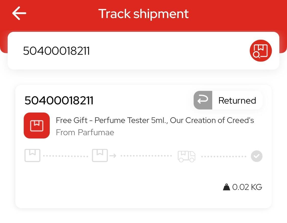Click the first package step icon
This screenshot has width=287, height=223.
coord(32,156)
